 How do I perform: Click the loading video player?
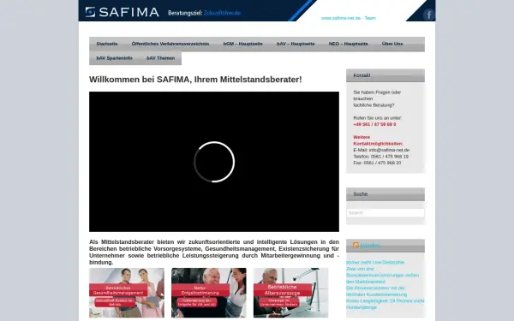click(214, 162)
